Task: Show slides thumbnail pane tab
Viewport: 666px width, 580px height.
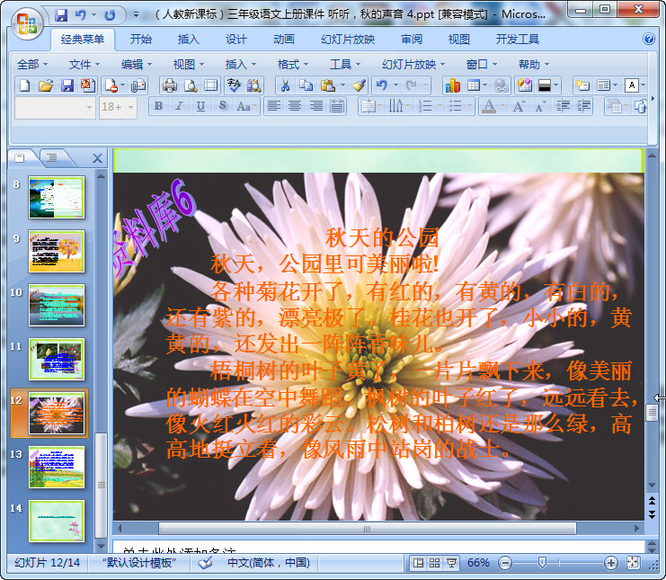Action: 20,158
